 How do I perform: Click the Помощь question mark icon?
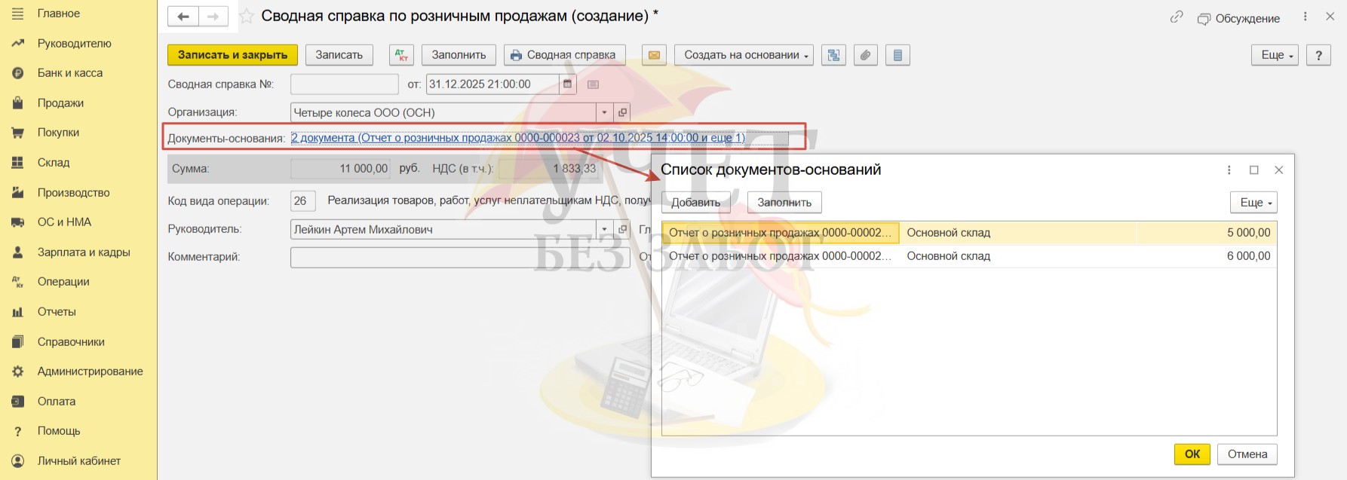tap(18, 431)
